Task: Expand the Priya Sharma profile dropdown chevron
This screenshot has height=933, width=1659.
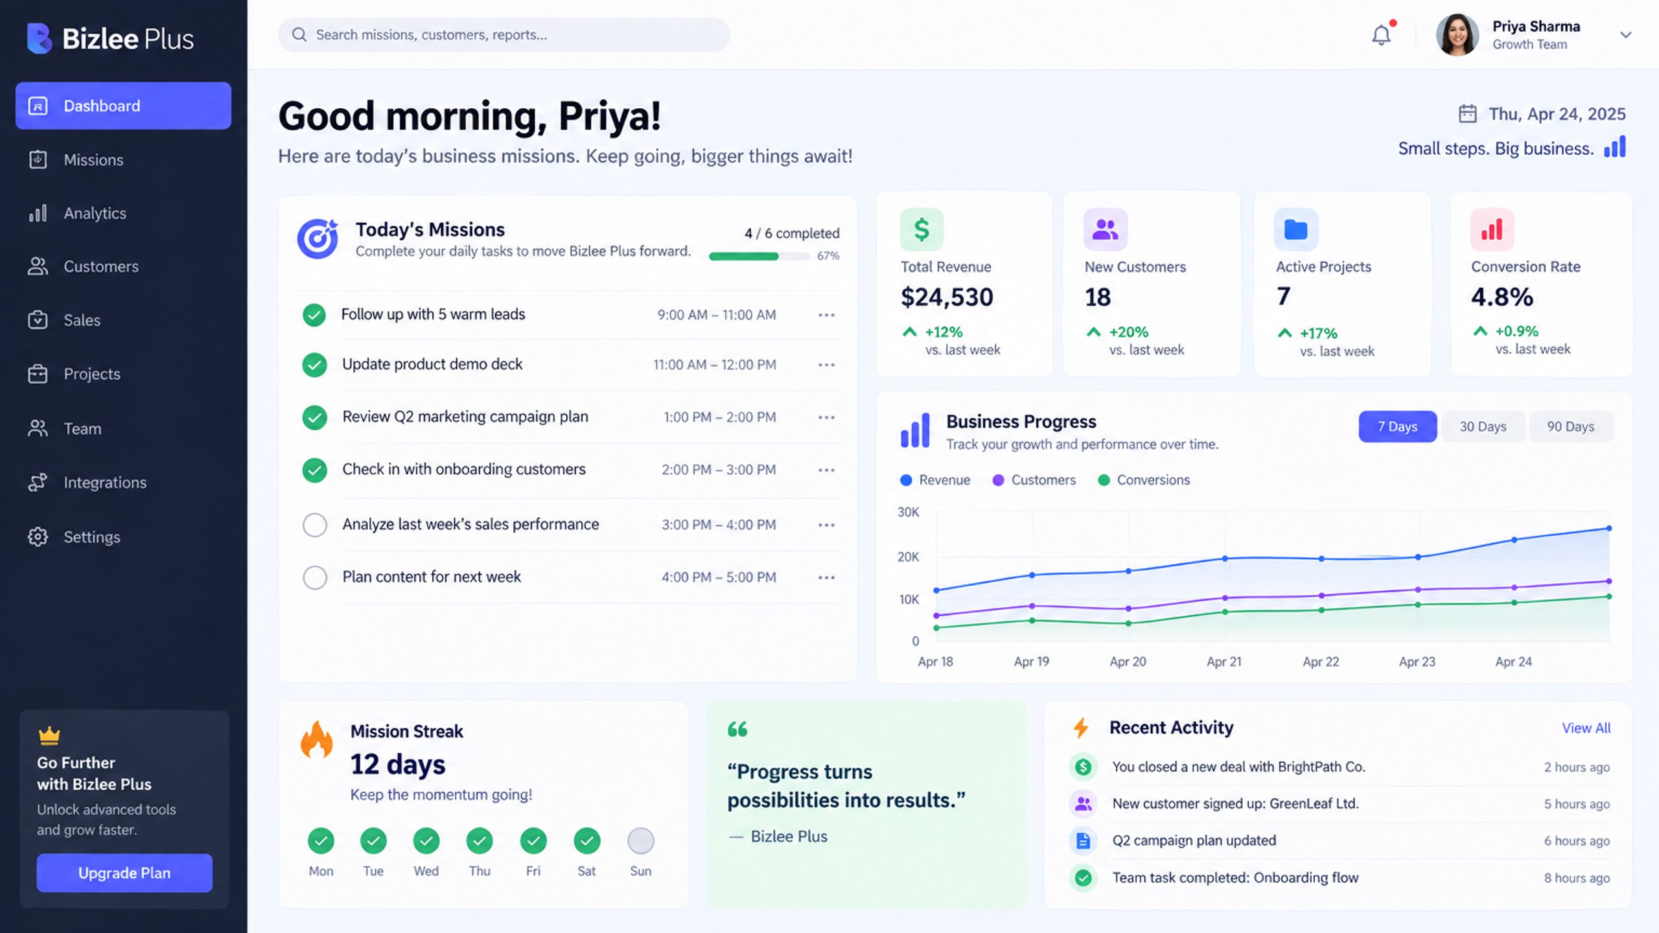Action: coord(1625,35)
